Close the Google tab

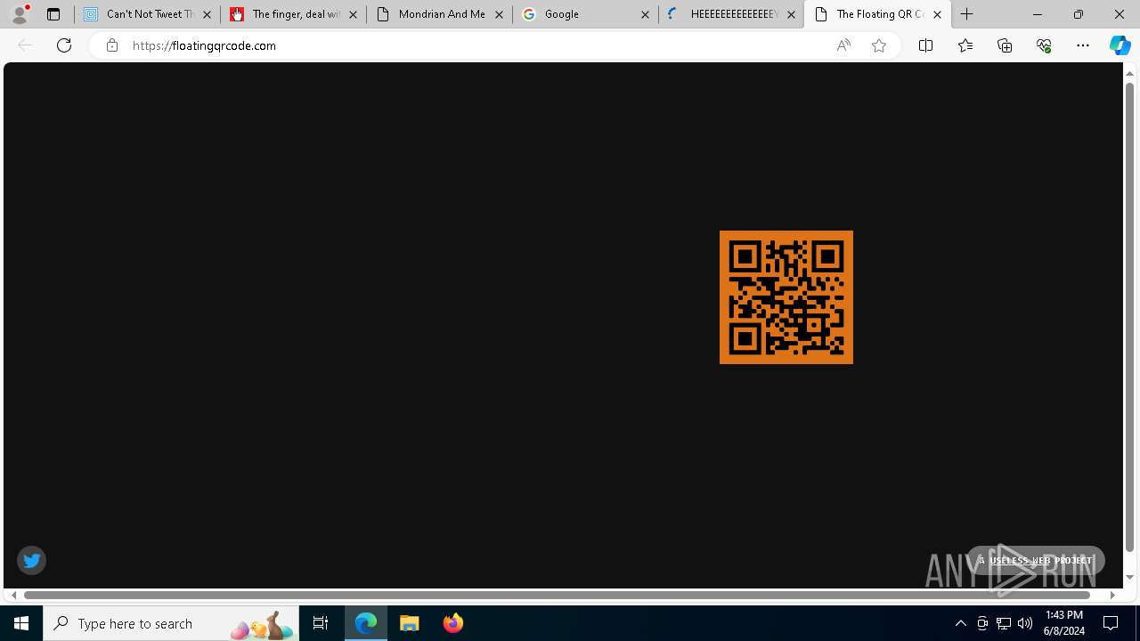(x=645, y=14)
